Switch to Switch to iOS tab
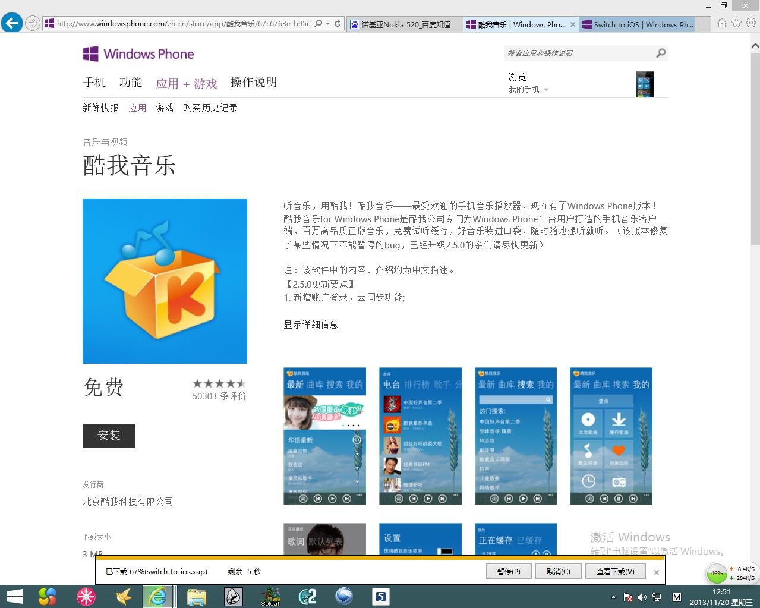 click(x=637, y=24)
